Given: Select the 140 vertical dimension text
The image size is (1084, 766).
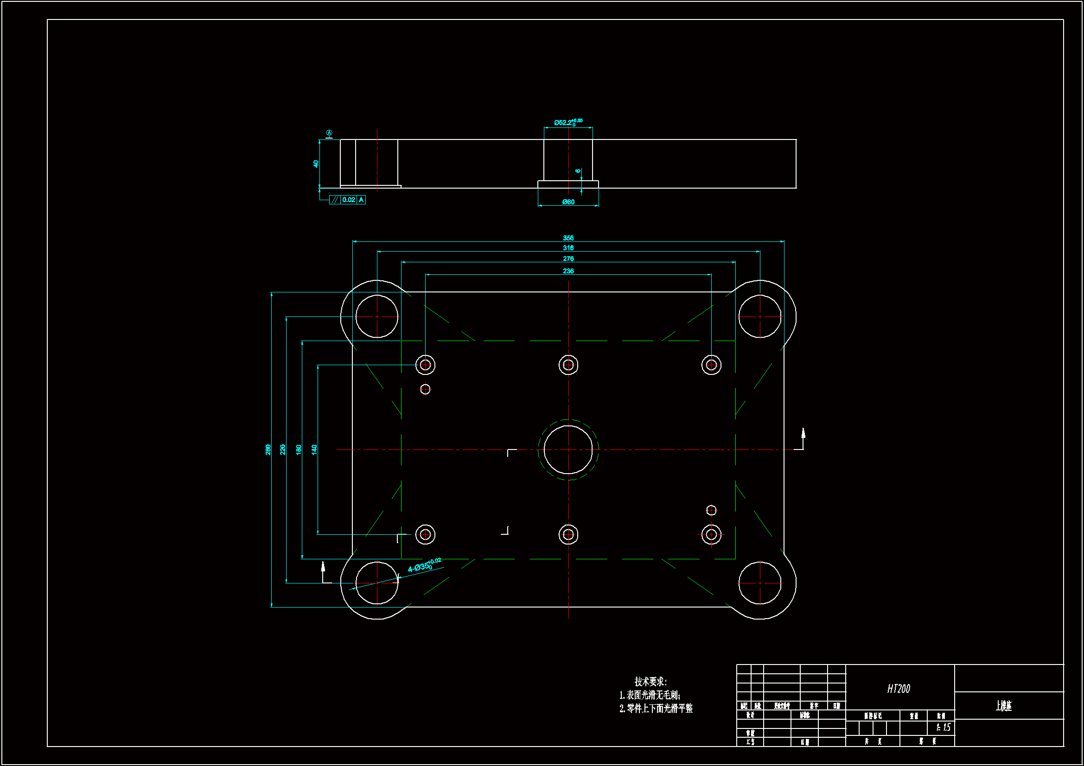Looking at the screenshot, I should pos(314,449).
